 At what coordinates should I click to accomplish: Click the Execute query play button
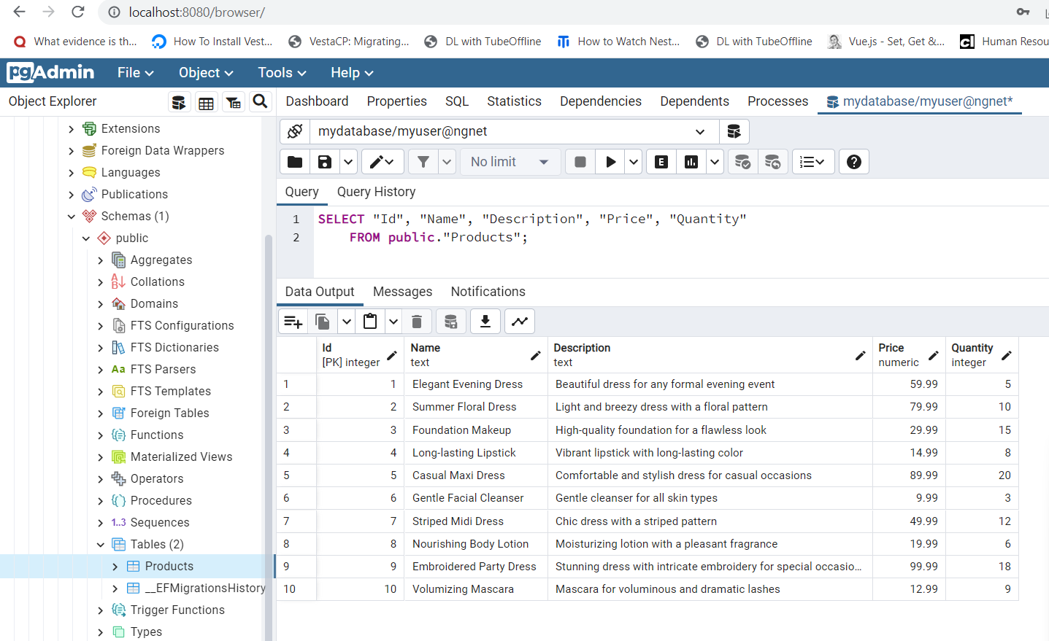click(x=610, y=162)
